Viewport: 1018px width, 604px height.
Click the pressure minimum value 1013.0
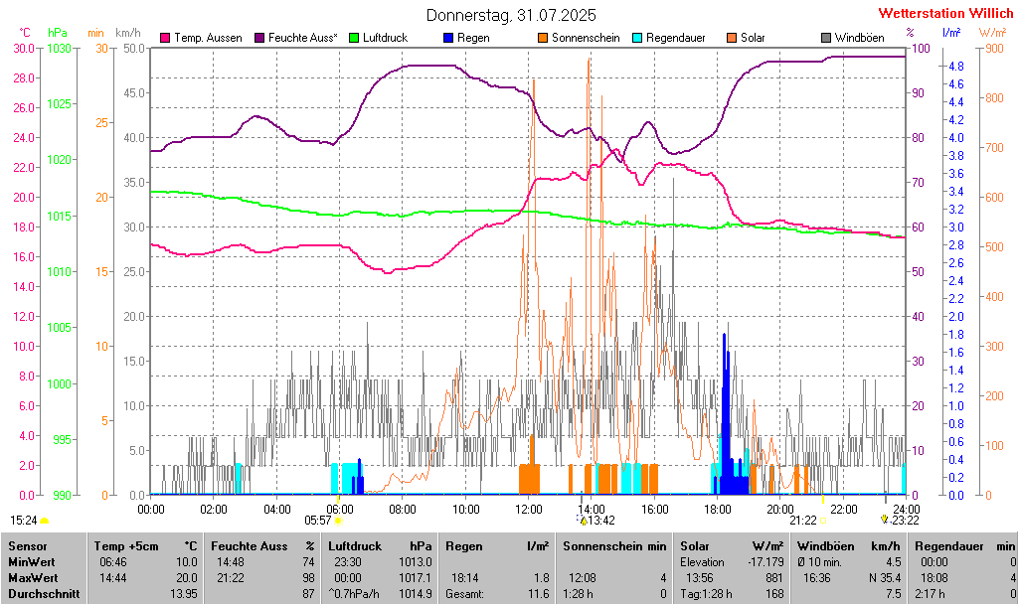coord(416,562)
